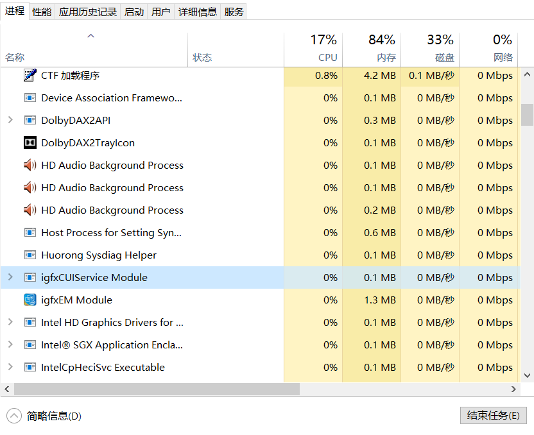Click the 0 Mbps network value of igfxCUIService

pos(495,278)
